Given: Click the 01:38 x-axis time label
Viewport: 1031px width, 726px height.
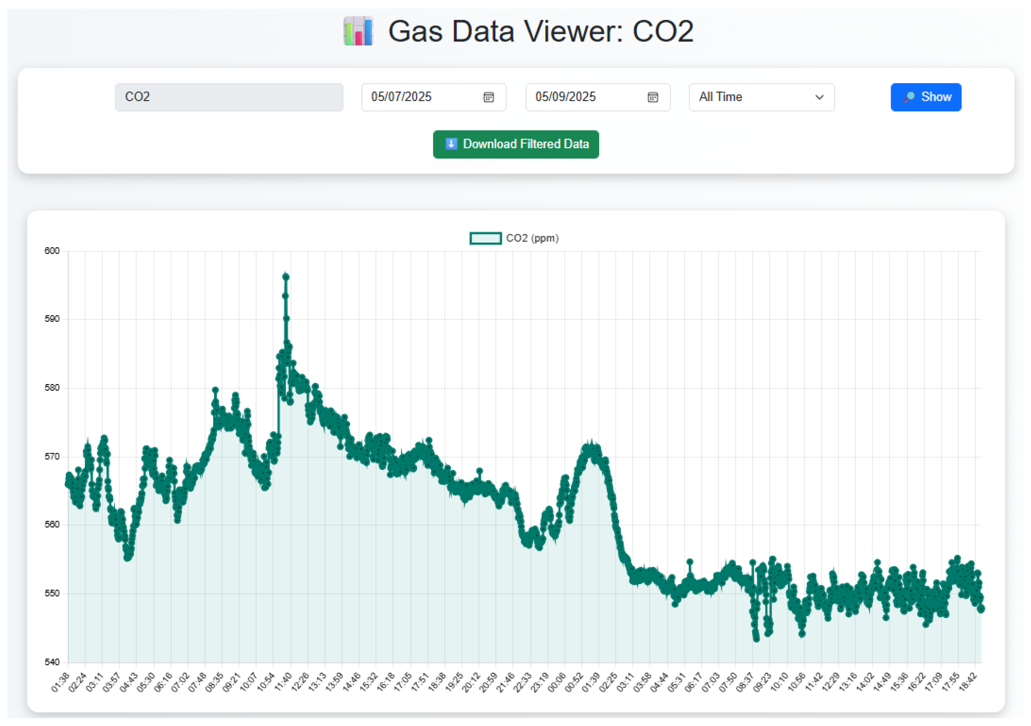Looking at the screenshot, I should click(60, 682).
